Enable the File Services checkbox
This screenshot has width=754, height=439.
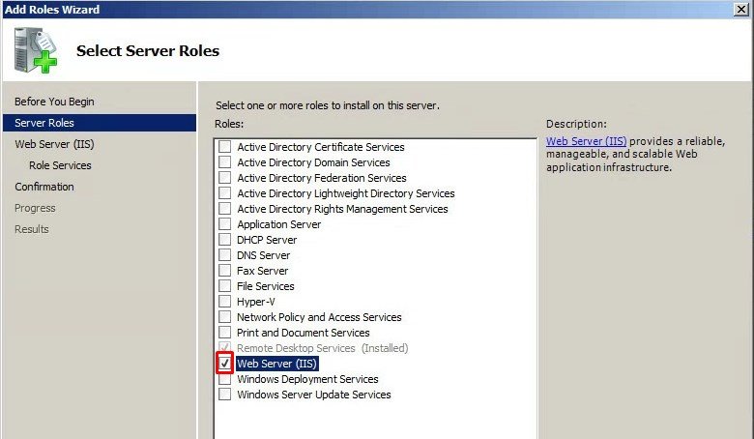point(224,286)
